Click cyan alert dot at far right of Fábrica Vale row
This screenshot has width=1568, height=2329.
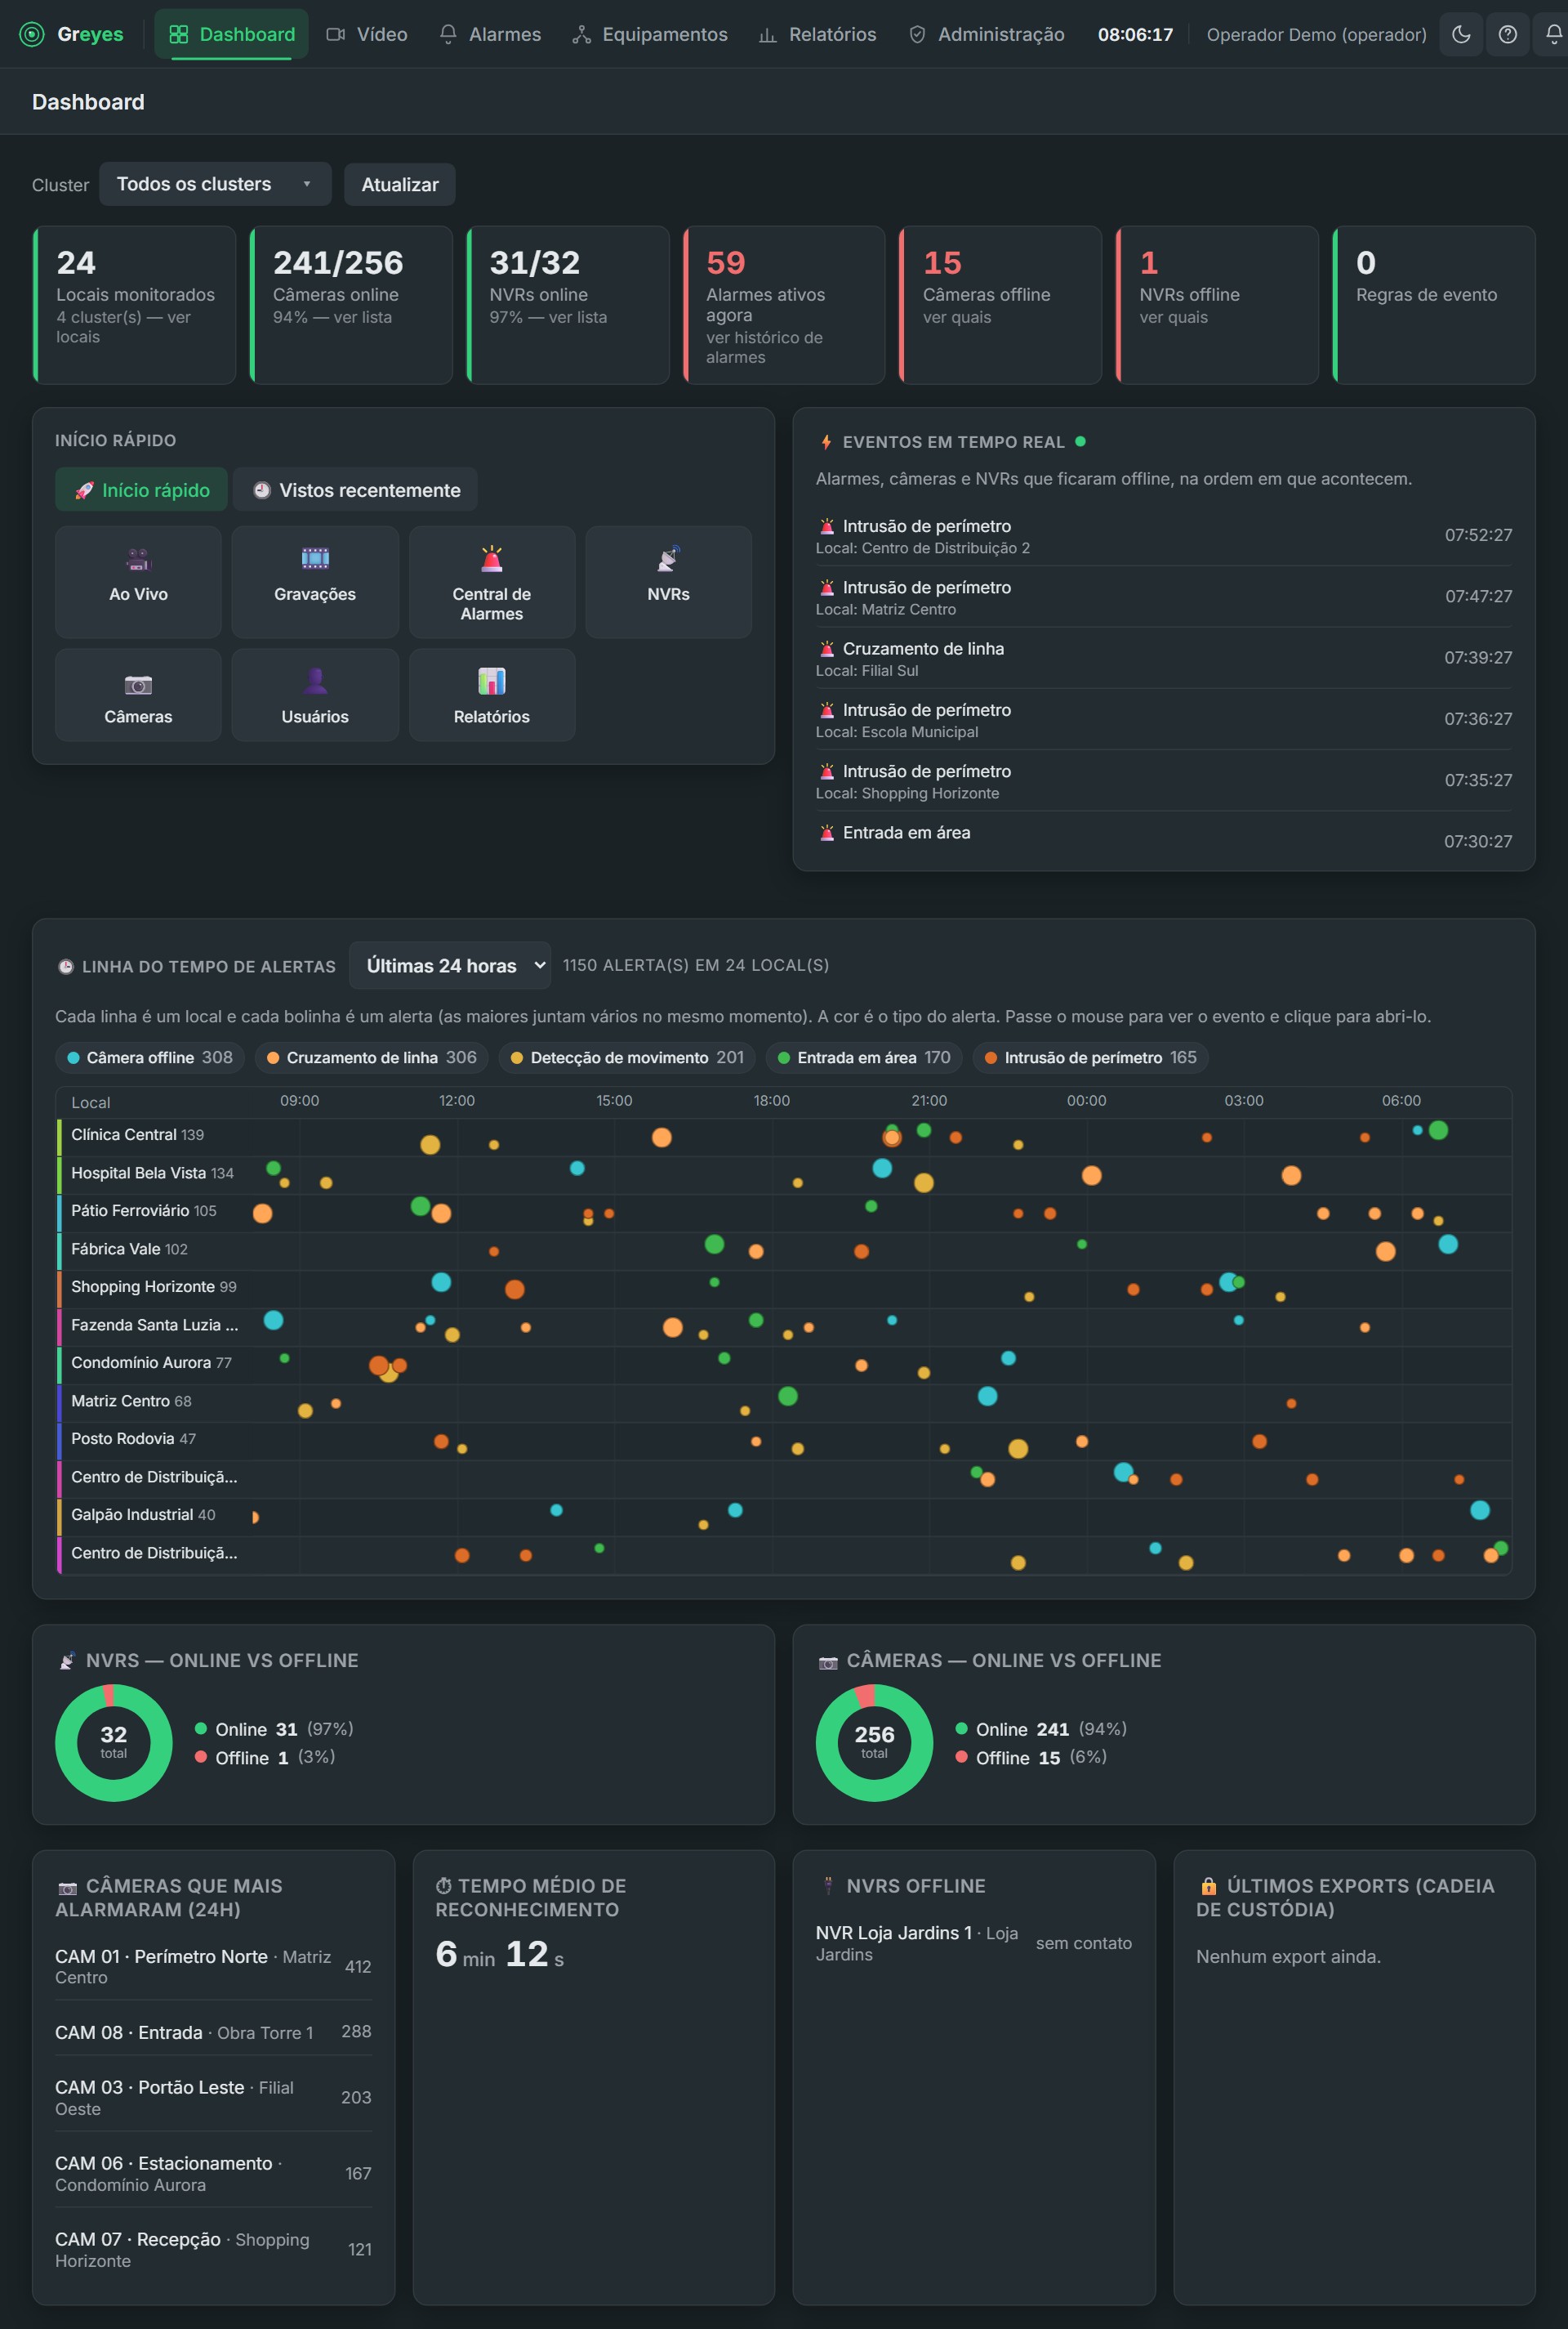[1448, 1245]
